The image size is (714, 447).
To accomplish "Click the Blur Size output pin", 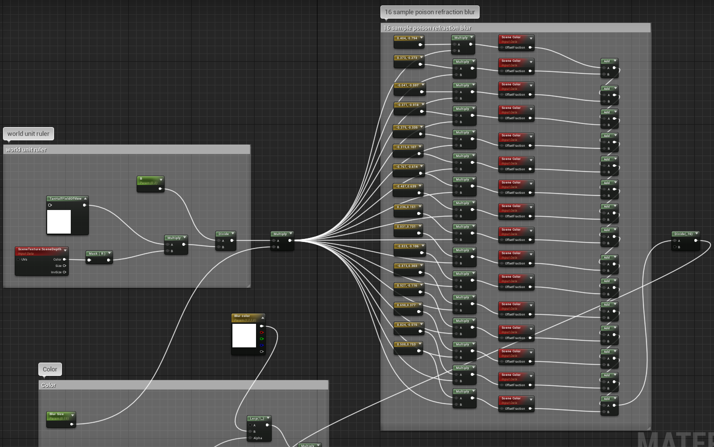I will pyautogui.click(x=72, y=424).
